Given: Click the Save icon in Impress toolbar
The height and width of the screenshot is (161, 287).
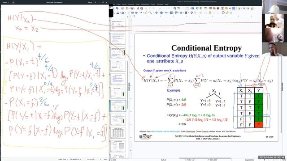Looking at the screenshot, I should pyautogui.click(x=132, y=8).
